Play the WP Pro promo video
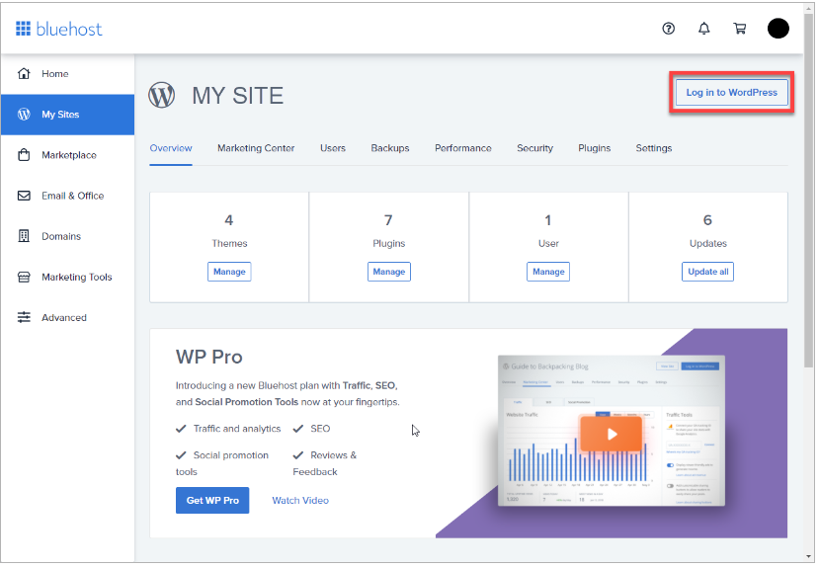Image resolution: width=819 pixels, height=568 pixels. 612,434
